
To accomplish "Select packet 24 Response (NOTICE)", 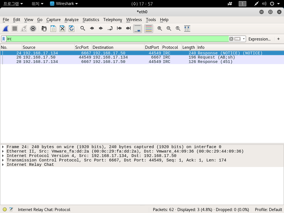I will tap(142, 53).
